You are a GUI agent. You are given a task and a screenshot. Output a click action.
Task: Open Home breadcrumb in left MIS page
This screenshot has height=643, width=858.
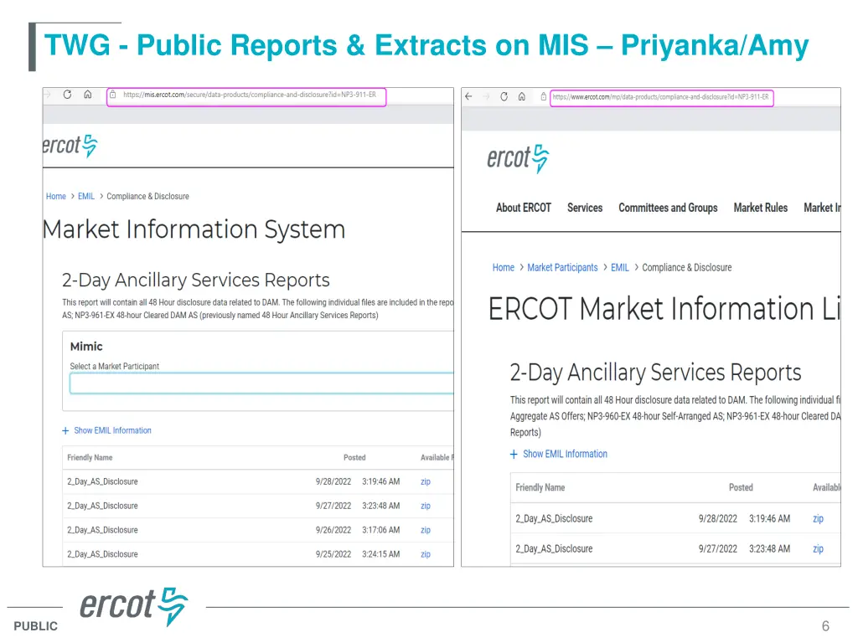pyautogui.click(x=56, y=196)
